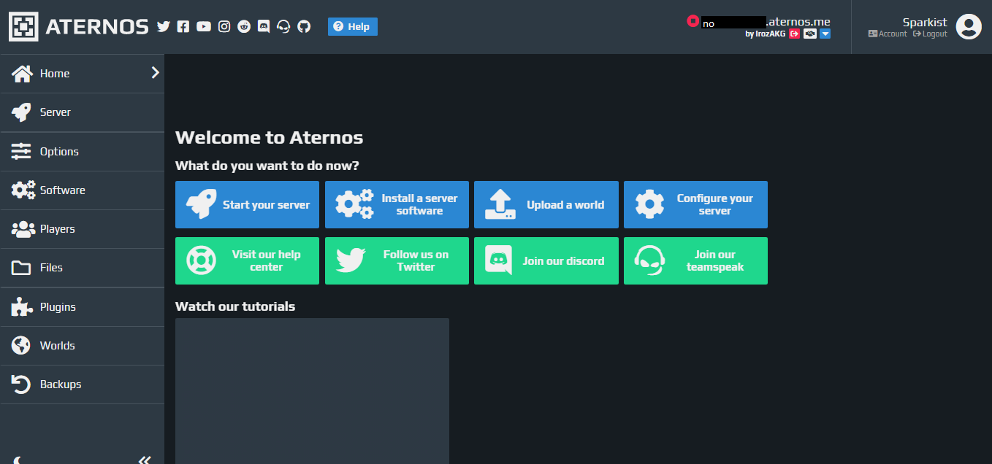This screenshot has height=464, width=992.
Task: Open the Software page in sidebar
Action: [82, 190]
